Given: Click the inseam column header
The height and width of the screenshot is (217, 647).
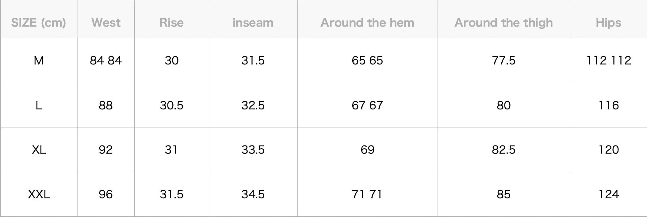Looking at the screenshot, I should point(253,23).
